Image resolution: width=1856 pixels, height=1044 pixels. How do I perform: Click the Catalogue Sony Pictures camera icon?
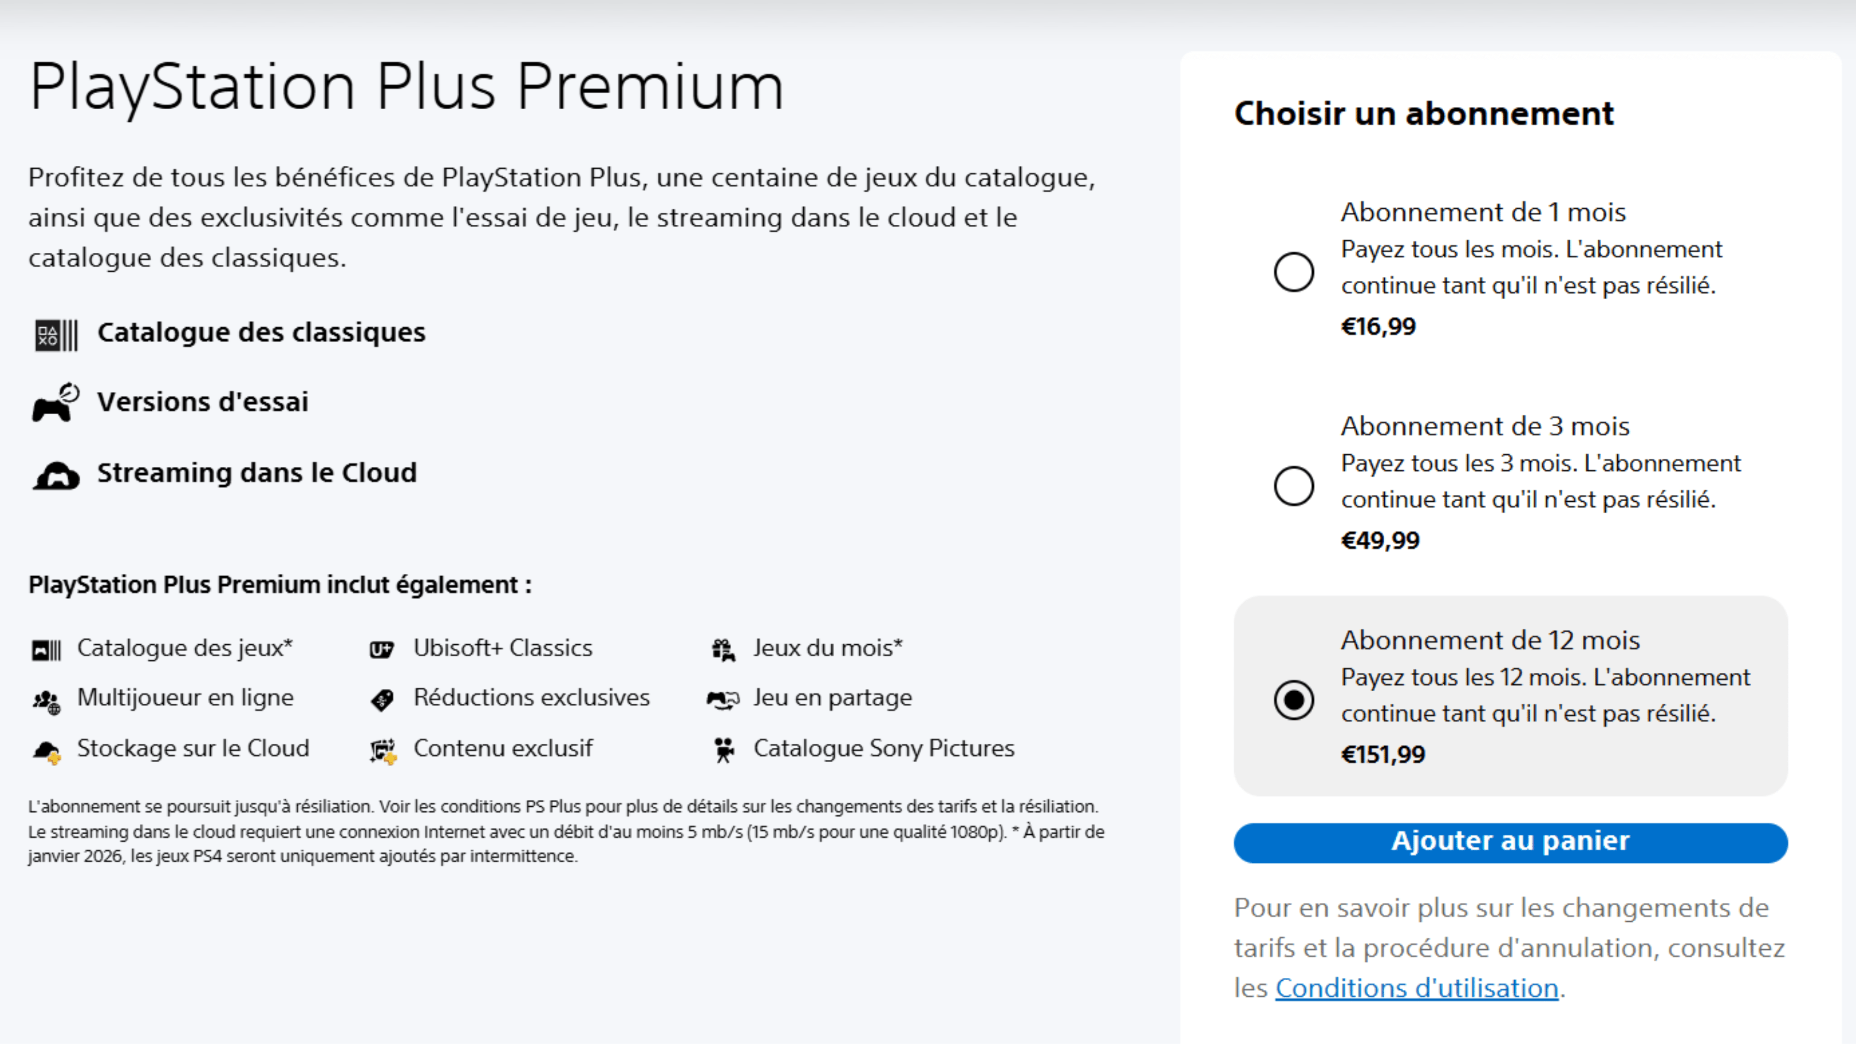(x=724, y=749)
